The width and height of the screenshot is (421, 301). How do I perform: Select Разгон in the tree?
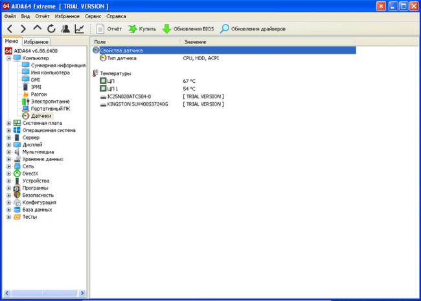(39, 94)
